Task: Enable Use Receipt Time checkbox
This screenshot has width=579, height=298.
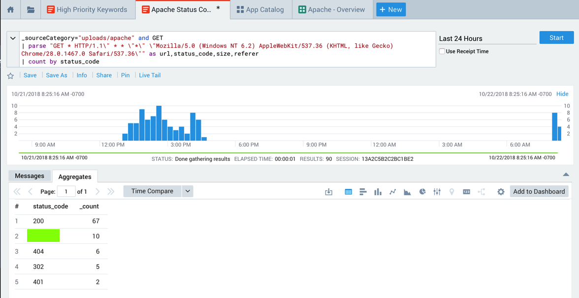Action: click(x=442, y=51)
